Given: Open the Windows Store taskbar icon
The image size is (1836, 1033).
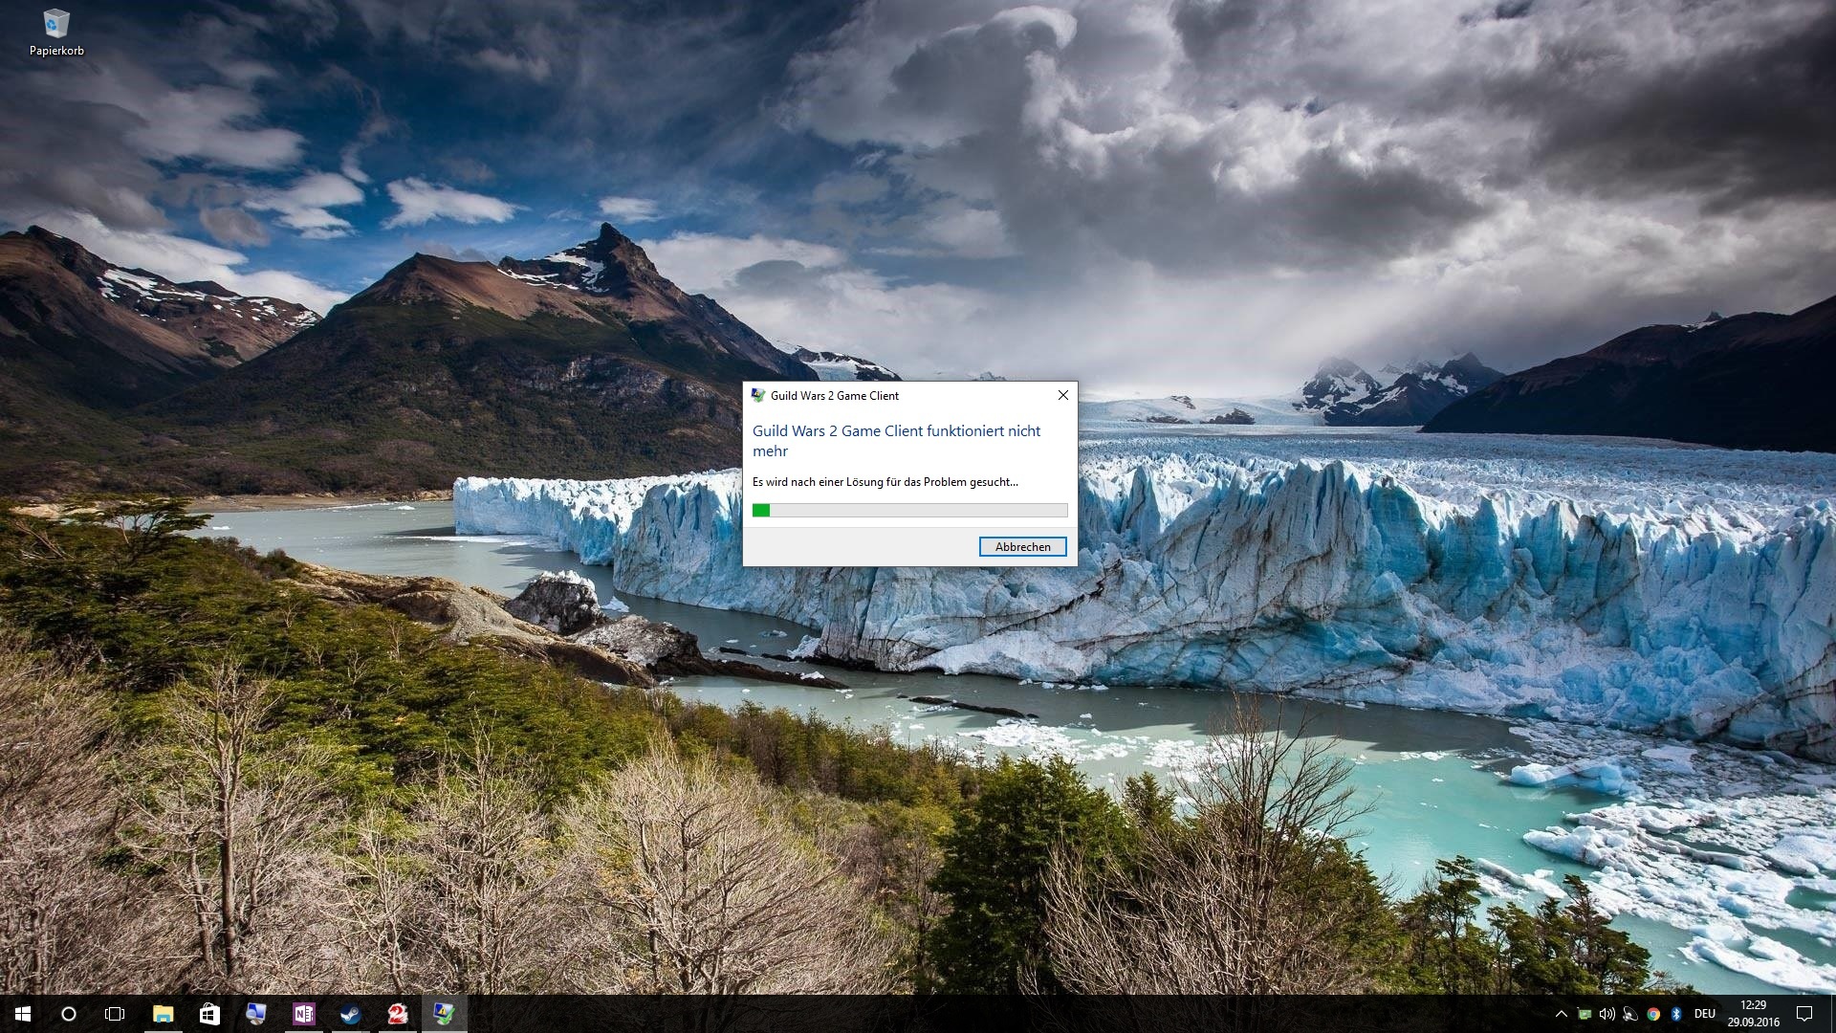Looking at the screenshot, I should (209, 1014).
